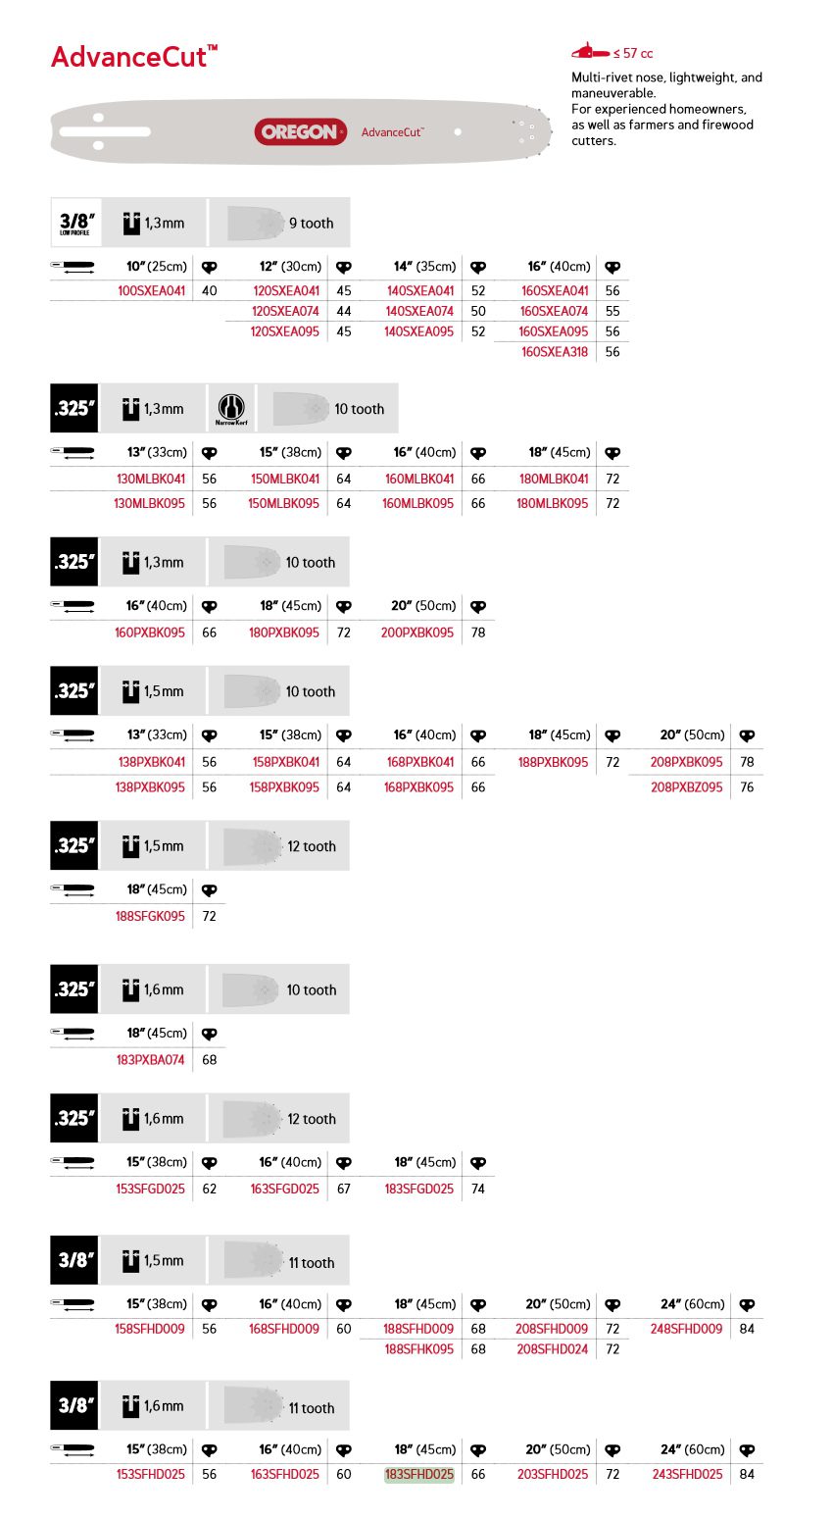Click the drive link icon next to 10" (25cm)

[209, 267]
